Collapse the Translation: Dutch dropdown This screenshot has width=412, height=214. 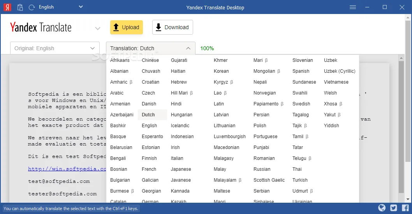pos(151,48)
